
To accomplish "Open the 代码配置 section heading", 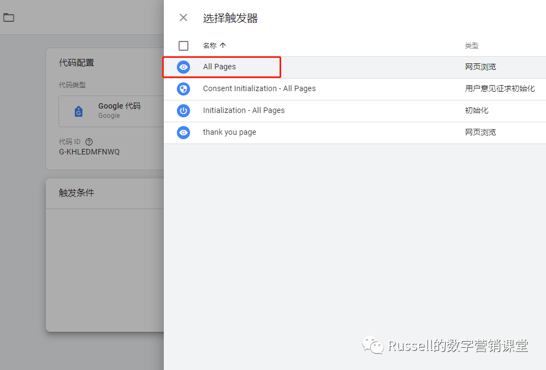I will 76,63.
